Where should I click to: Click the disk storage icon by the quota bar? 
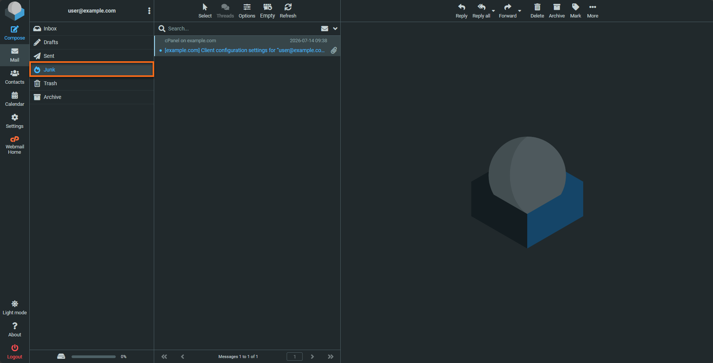pyautogui.click(x=61, y=357)
